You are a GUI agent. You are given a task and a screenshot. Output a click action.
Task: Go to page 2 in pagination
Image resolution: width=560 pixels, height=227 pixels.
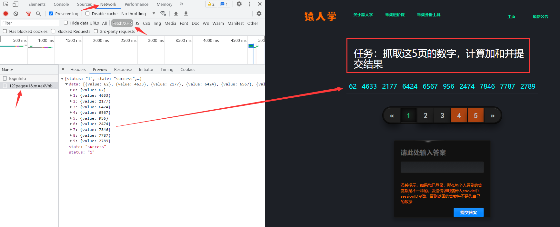(425, 115)
